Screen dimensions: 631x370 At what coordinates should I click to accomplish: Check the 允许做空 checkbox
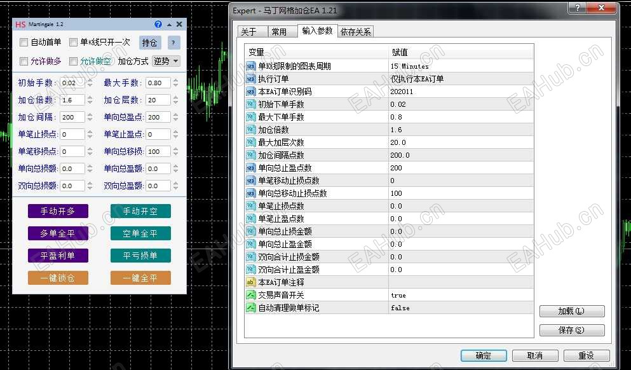[x=73, y=61]
